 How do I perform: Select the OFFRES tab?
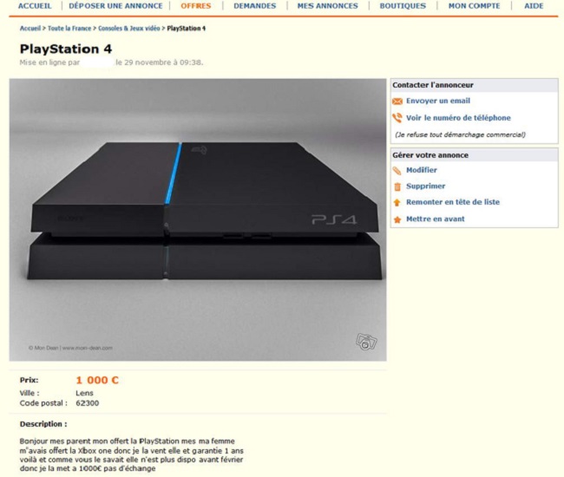196,6
